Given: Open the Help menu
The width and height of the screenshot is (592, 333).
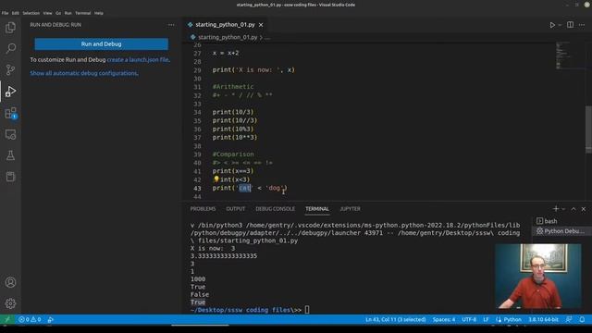Looking at the screenshot, I should [99, 13].
